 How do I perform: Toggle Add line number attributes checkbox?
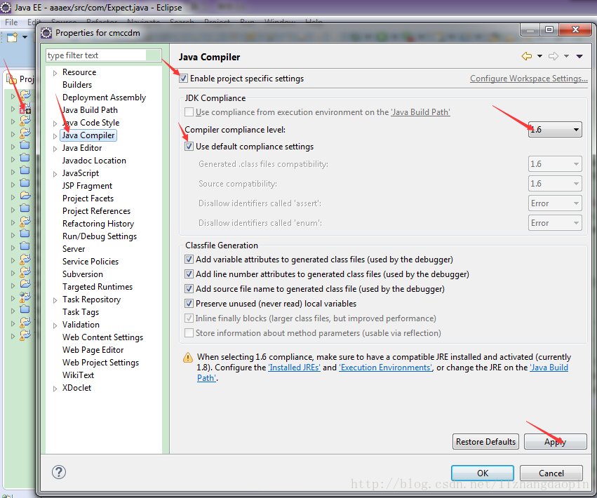click(x=189, y=274)
